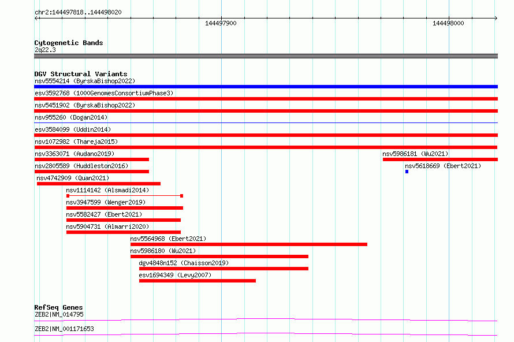Click the red bar under nsv5986181
The height and width of the screenshot is (342, 514).
point(440,159)
